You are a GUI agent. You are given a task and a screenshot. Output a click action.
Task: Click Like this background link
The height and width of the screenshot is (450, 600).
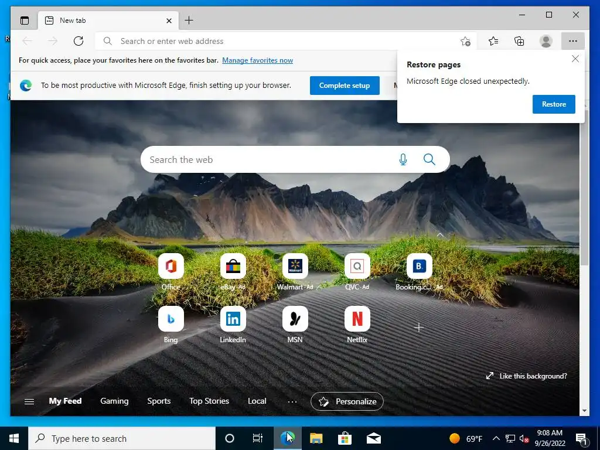(x=527, y=376)
